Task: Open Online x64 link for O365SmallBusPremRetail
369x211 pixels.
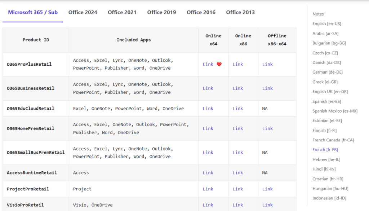Action: 208,153
